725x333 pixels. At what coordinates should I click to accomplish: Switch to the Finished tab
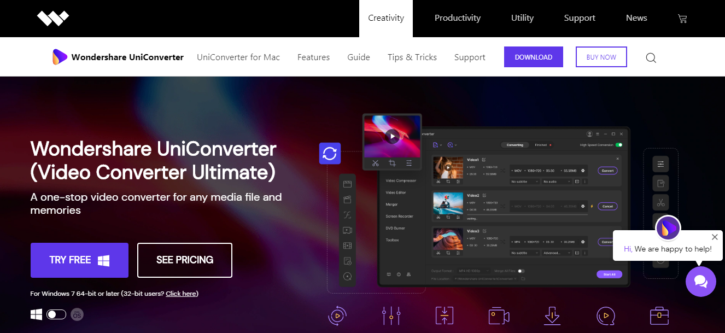(x=542, y=145)
